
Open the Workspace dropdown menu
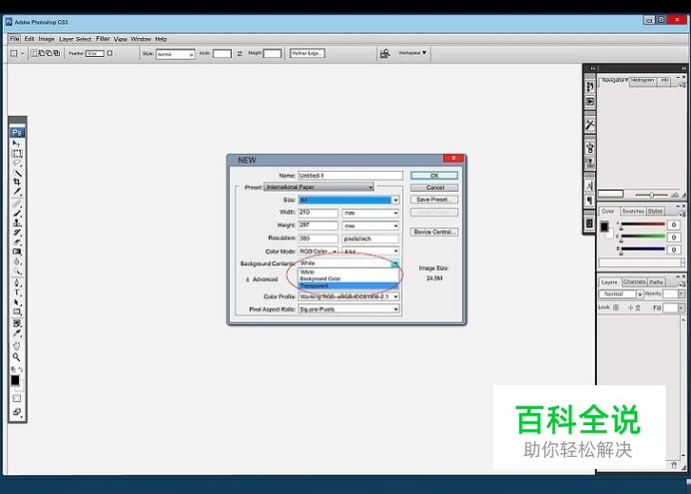412,53
